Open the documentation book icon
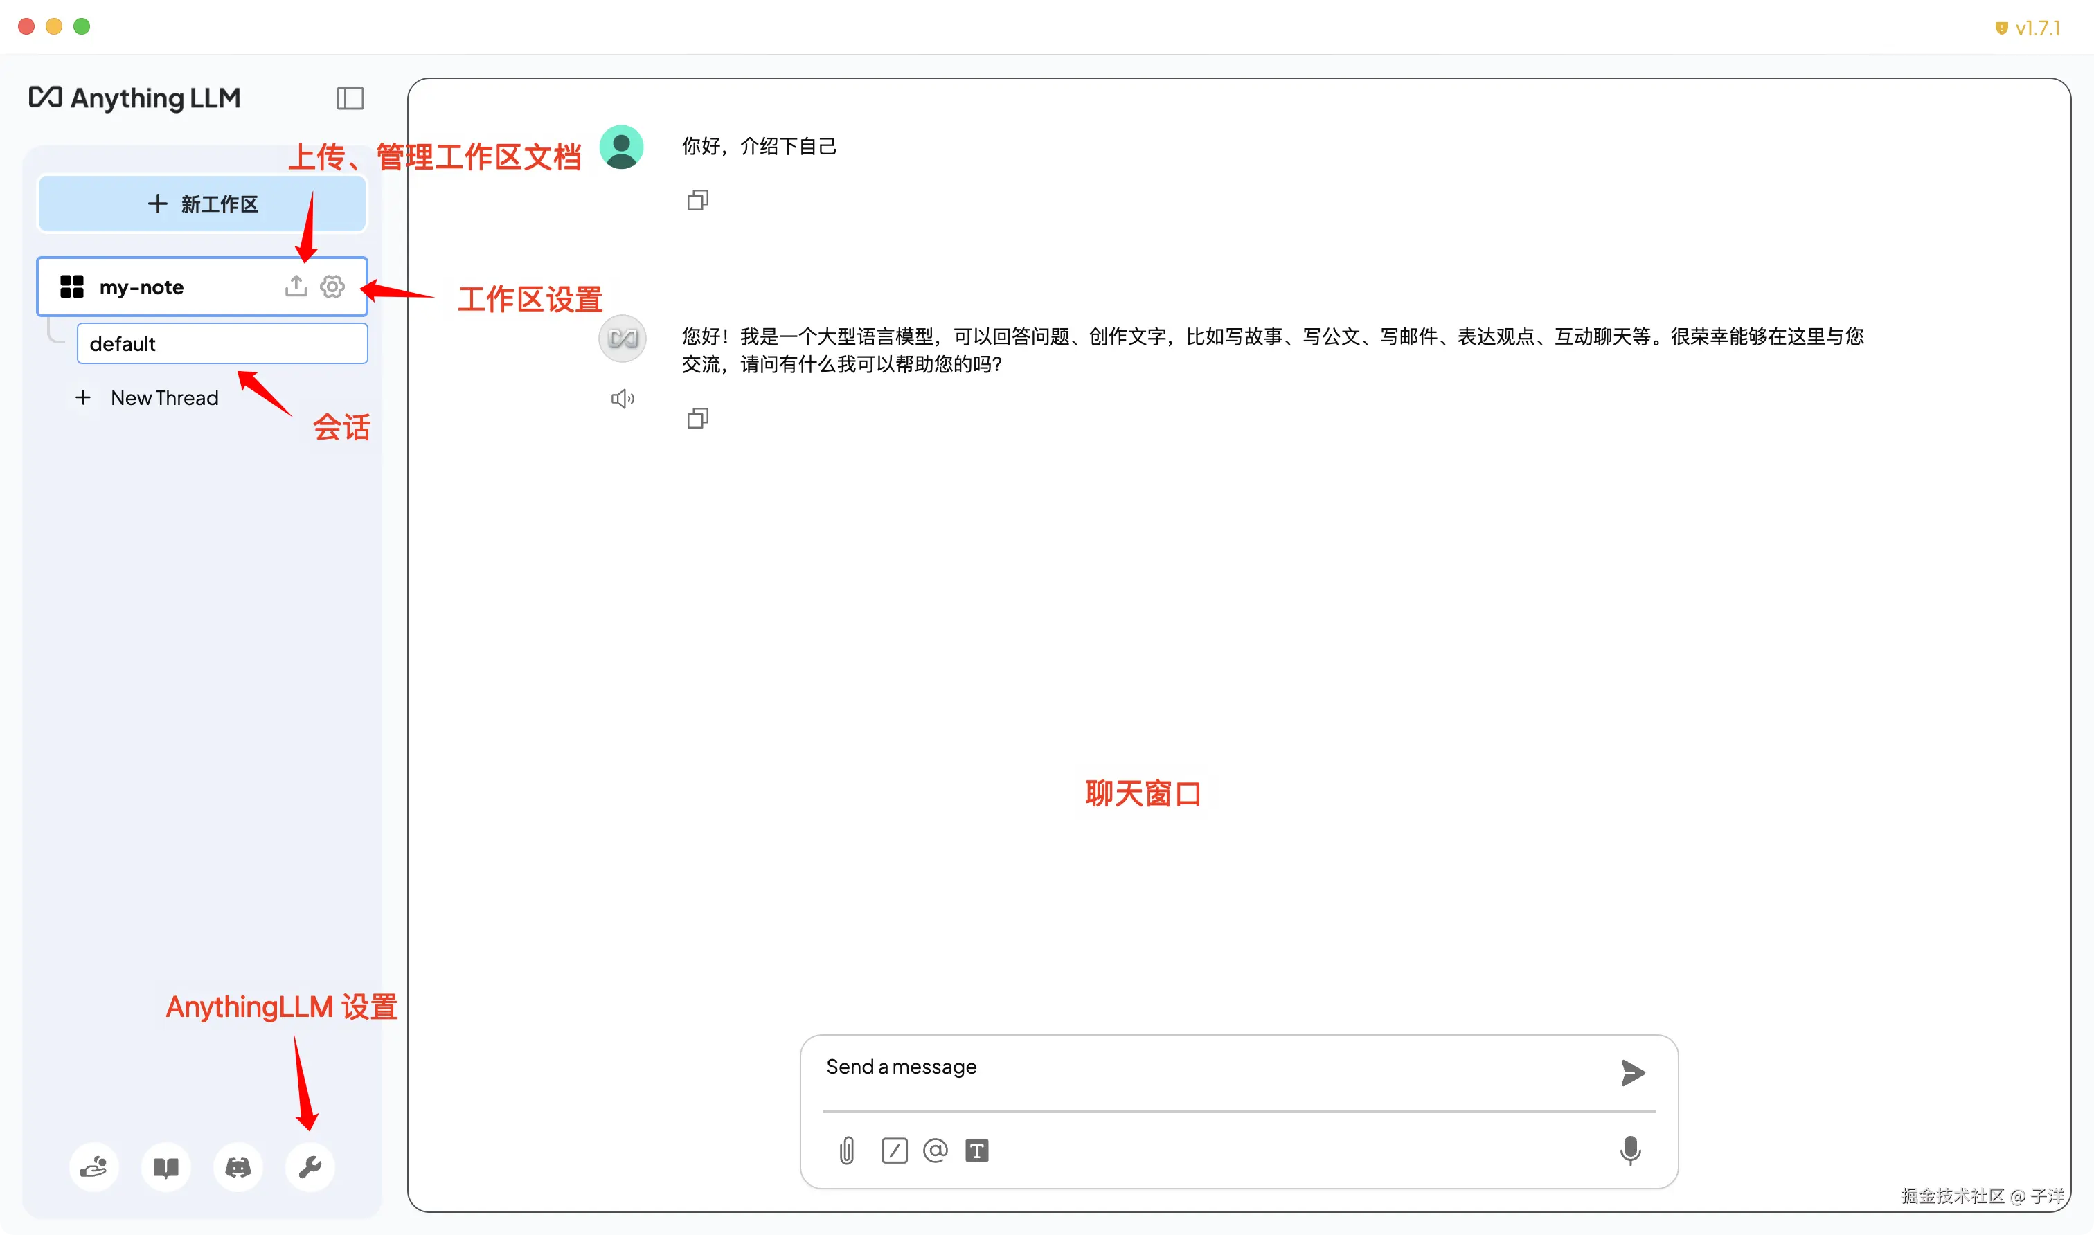This screenshot has height=1235, width=2094. (165, 1166)
